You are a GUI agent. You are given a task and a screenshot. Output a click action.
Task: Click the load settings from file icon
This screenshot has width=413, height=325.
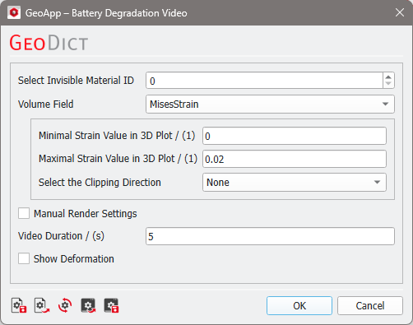coord(42,305)
